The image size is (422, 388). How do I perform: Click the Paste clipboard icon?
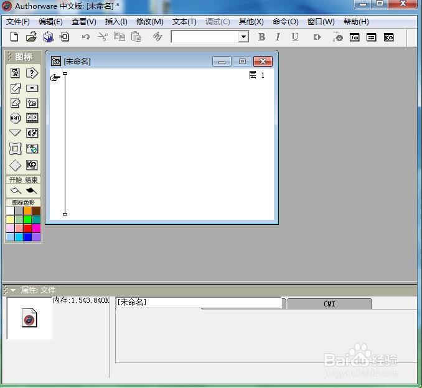136,37
